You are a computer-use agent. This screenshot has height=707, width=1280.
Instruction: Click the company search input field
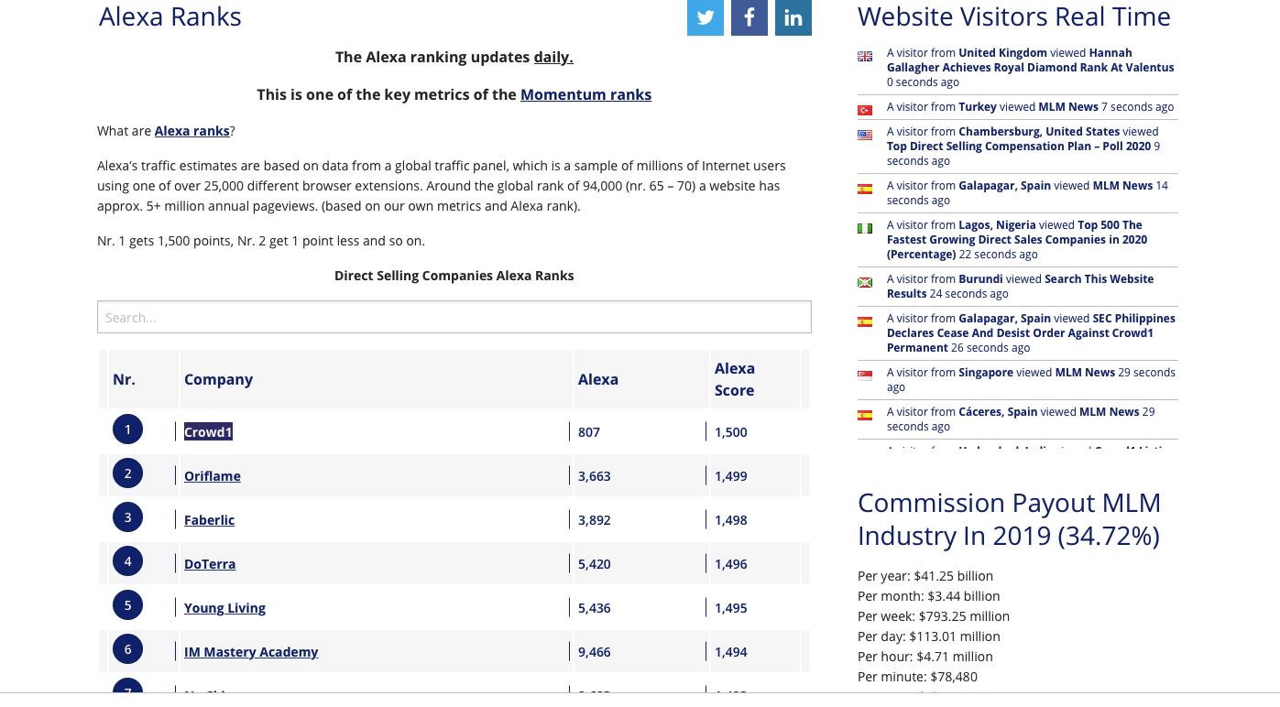454,317
